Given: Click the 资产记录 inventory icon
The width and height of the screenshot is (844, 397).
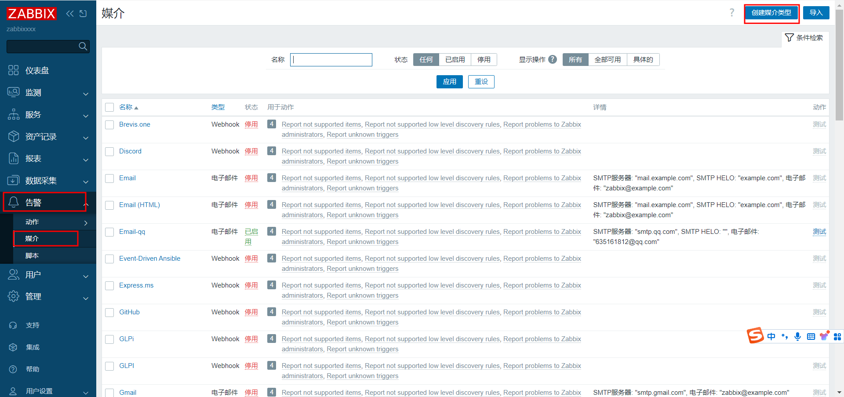Looking at the screenshot, I should pyautogui.click(x=14, y=136).
